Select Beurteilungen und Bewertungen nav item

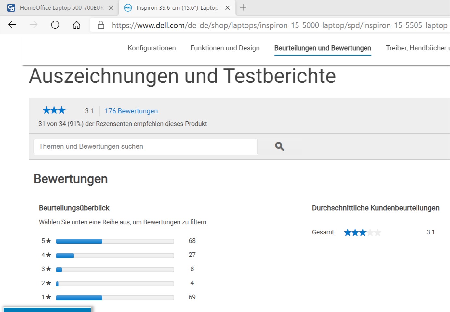point(323,48)
